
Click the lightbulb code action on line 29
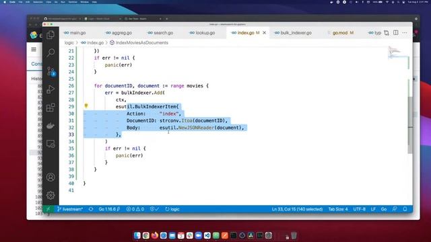(86, 106)
